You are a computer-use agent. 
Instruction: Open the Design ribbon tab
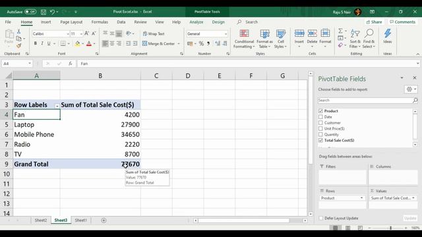[x=218, y=22]
